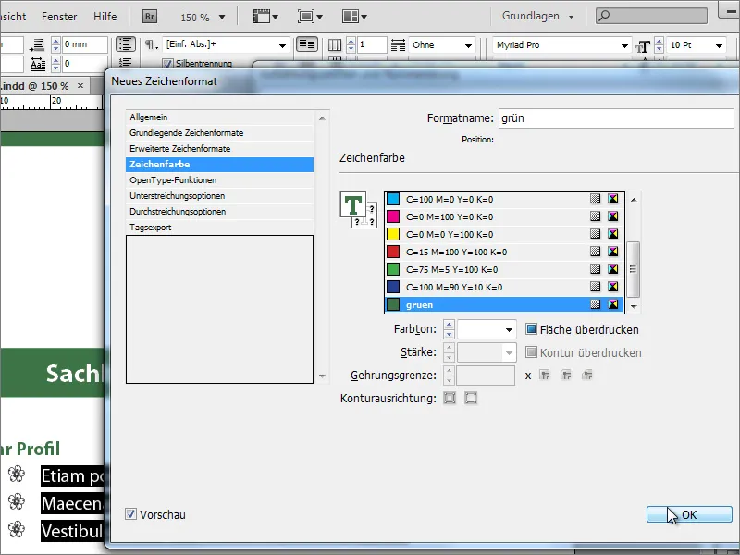Click the arrange documents icon
This screenshot has width=740, height=555.
click(351, 16)
